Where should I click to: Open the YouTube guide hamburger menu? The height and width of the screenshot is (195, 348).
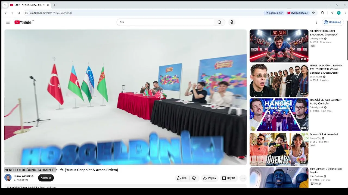point(8,22)
